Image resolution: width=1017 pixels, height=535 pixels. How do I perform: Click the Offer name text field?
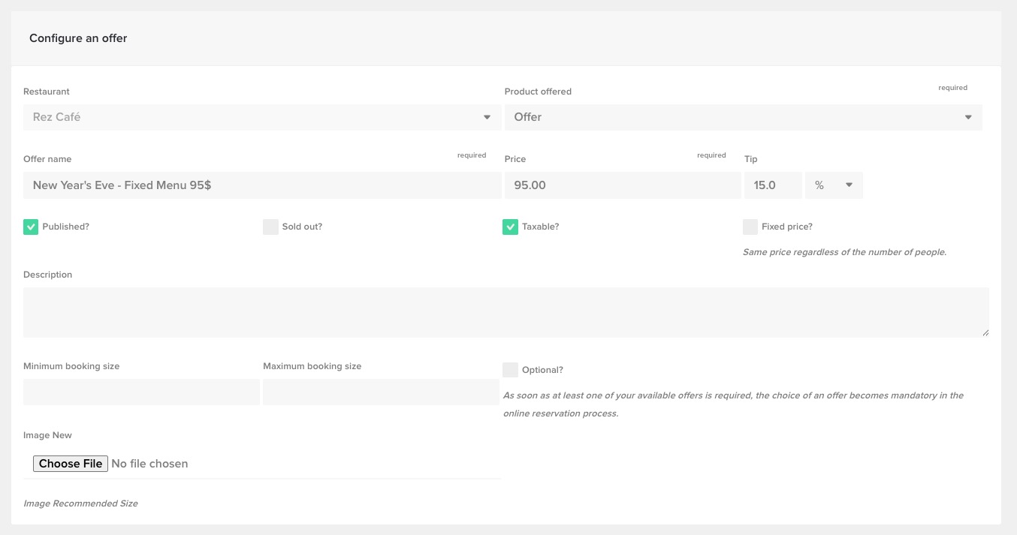click(261, 185)
